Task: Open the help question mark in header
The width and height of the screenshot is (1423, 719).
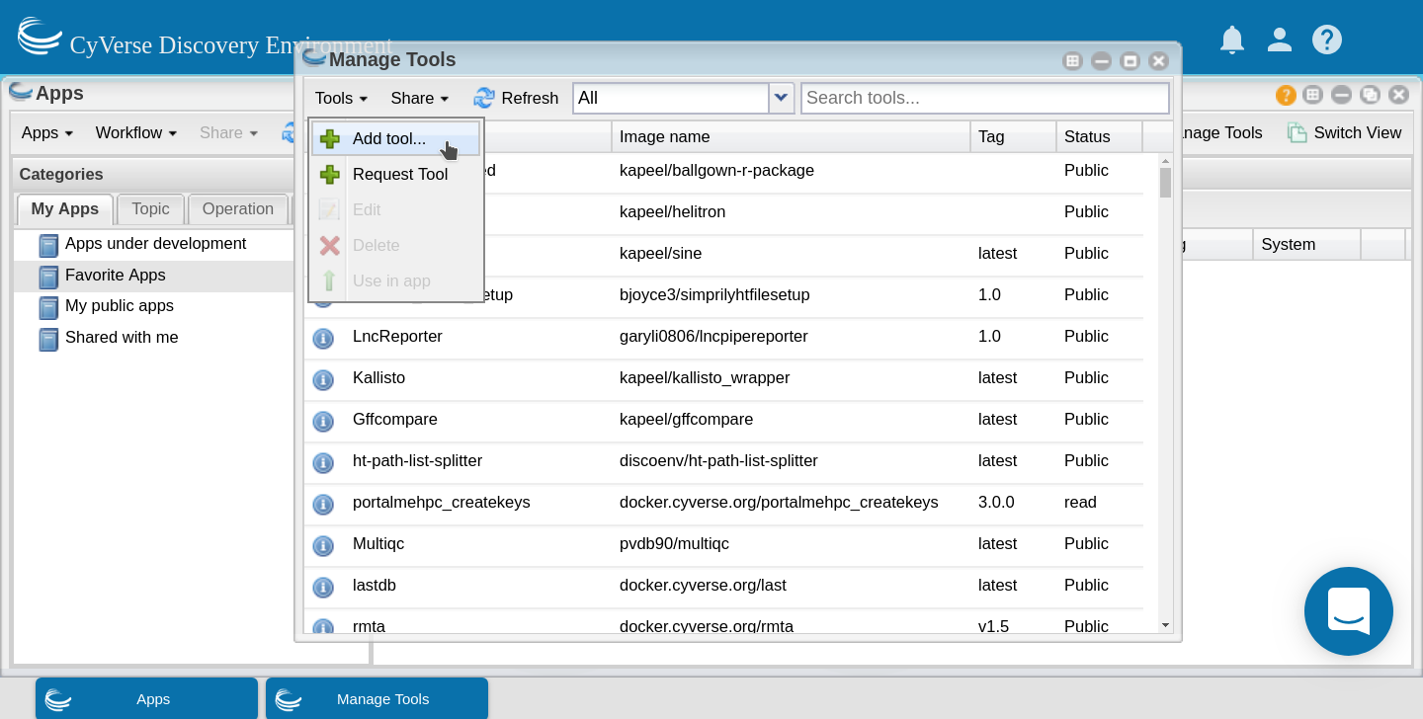Action: 1327,40
